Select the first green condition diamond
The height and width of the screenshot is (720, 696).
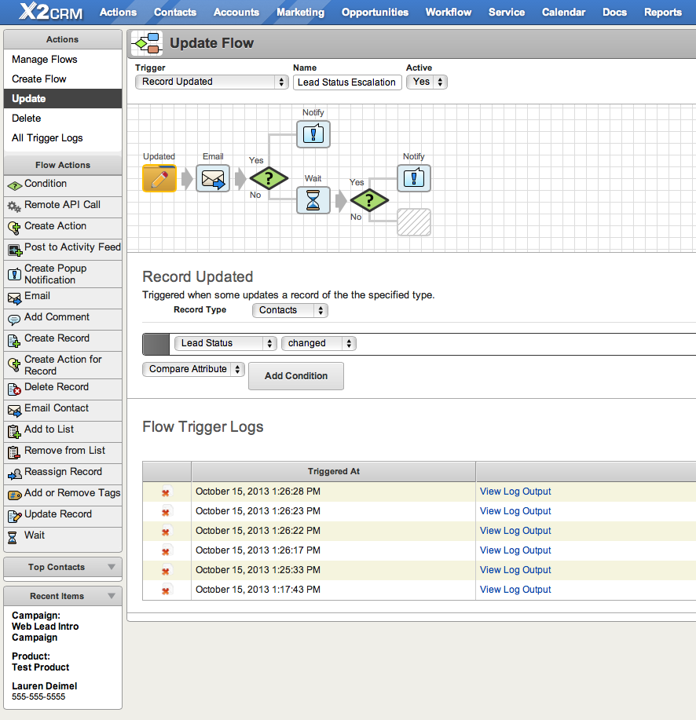point(269,178)
